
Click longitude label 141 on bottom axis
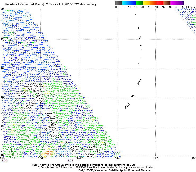(79, 158)
